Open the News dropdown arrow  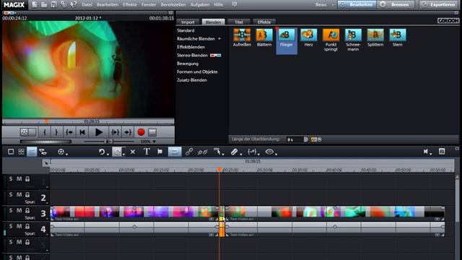[x=333, y=5]
